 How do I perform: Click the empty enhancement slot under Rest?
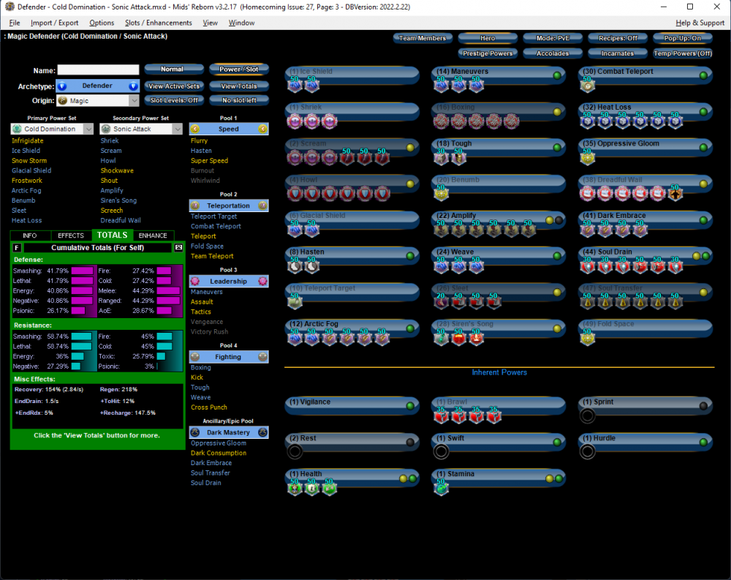[295, 452]
